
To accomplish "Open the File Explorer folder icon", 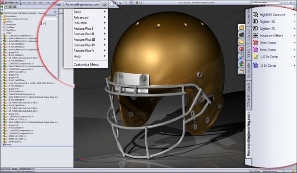I will pyautogui.click(x=241, y=42).
